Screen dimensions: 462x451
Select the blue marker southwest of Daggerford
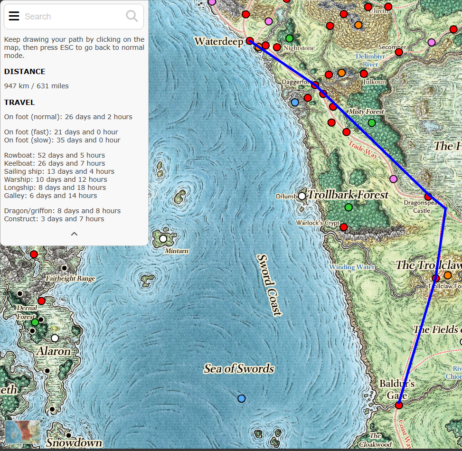coord(295,102)
